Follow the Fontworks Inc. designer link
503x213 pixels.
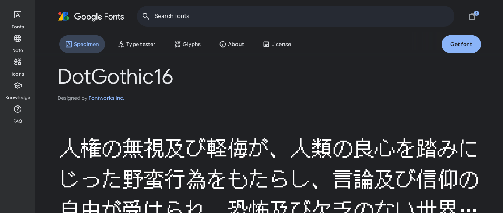click(106, 98)
